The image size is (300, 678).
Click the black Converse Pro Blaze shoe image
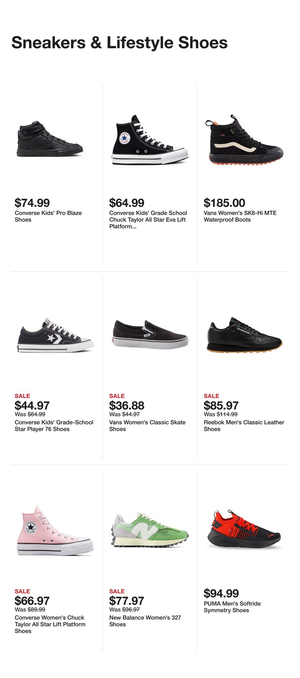point(49,139)
